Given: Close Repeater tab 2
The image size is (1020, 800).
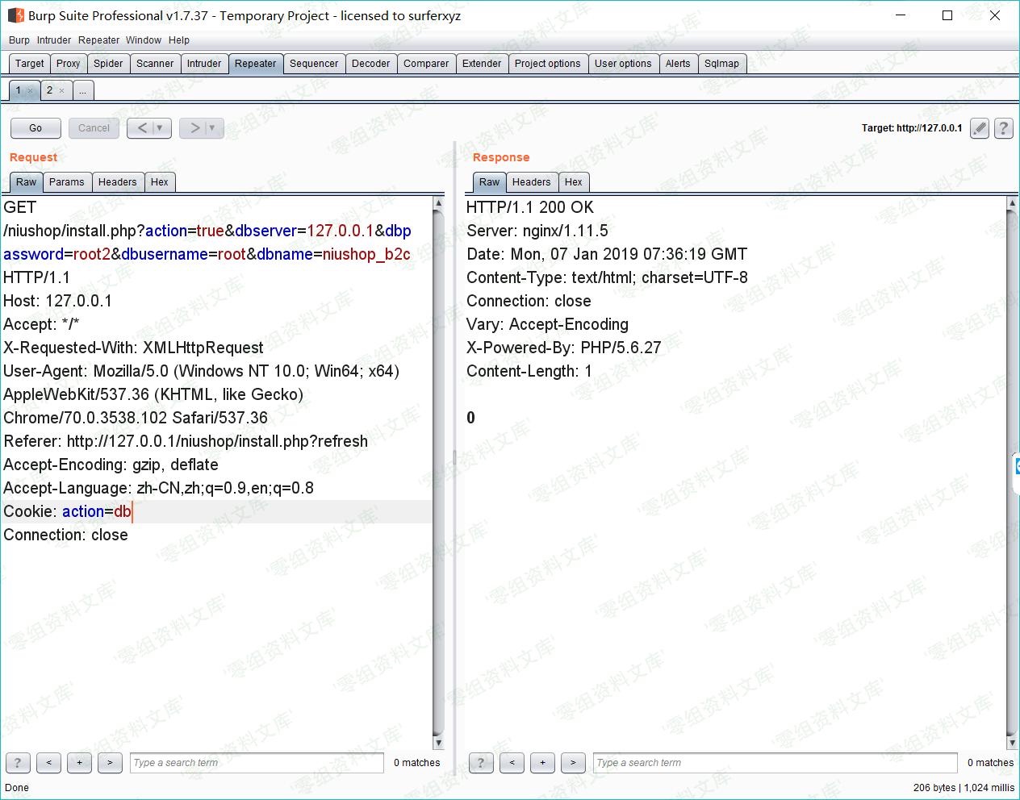Looking at the screenshot, I should pos(61,91).
